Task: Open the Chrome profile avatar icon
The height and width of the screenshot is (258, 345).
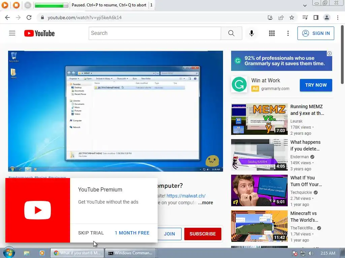Action: coord(327,17)
